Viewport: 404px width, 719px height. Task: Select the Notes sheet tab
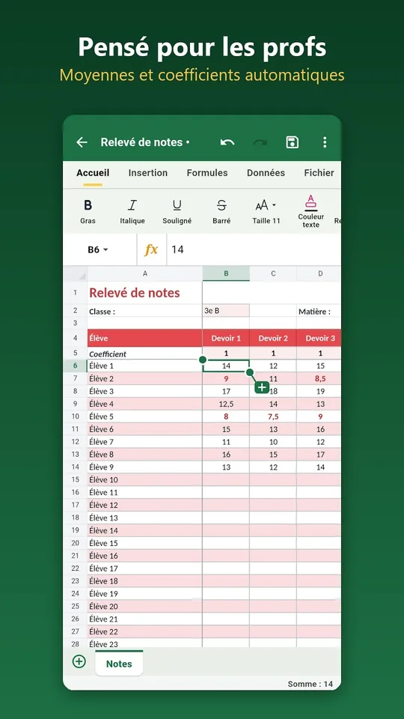click(119, 664)
